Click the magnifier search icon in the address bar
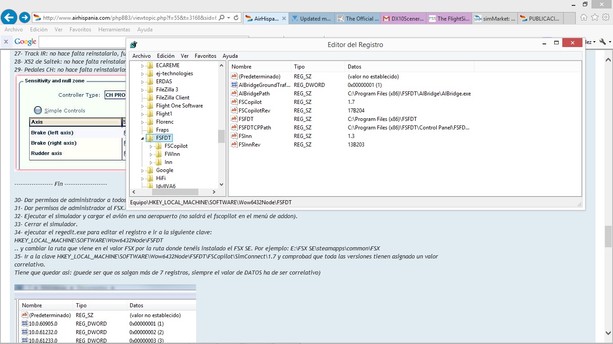The width and height of the screenshot is (613, 344). [221, 18]
